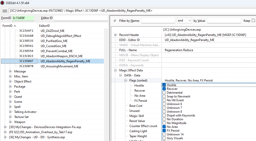Check the Gory Visuals flag
This screenshot has height=141, width=256.
(x=164, y=138)
